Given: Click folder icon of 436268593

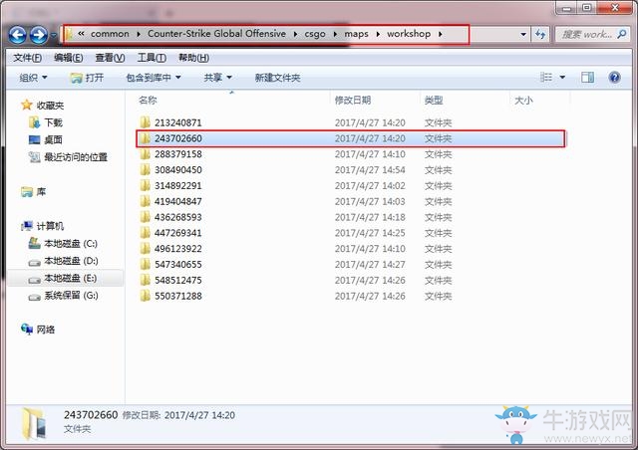Looking at the screenshot, I should coord(145,217).
